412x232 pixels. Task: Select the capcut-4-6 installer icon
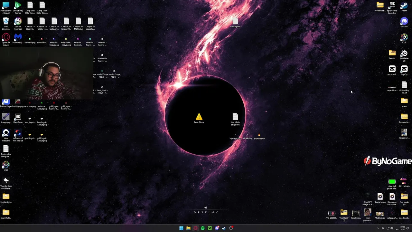pos(392,71)
